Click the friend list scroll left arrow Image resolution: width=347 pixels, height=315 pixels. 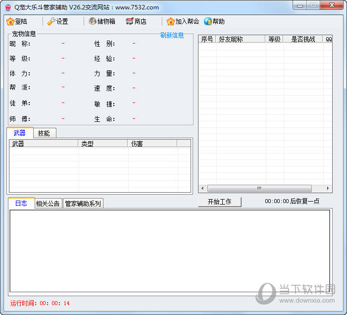click(202, 189)
